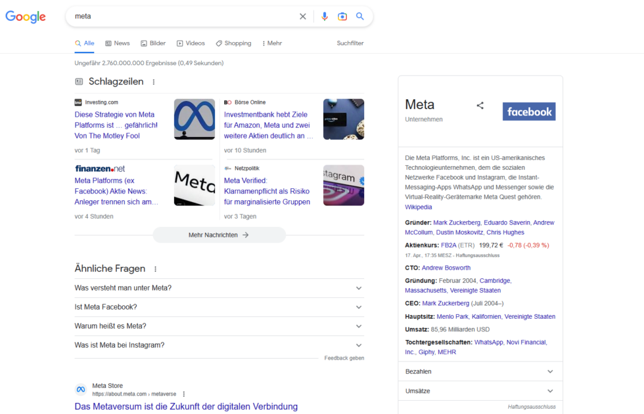This screenshot has height=414, width=644.
Task: Open the Instagram news thumbnail
Action: point(343,185)
